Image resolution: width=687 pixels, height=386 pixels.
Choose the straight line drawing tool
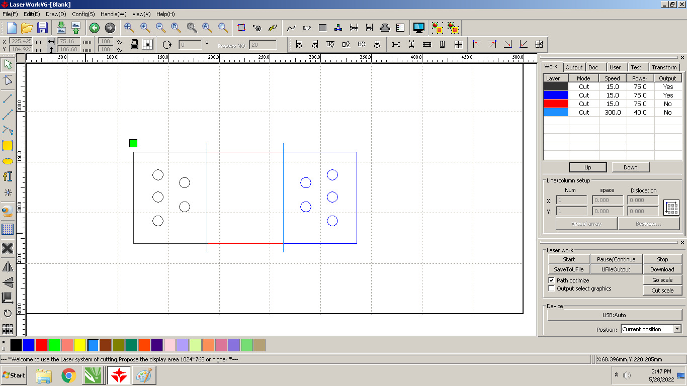(x=8, y=98)
